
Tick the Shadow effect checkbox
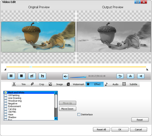tap(6, 117)
